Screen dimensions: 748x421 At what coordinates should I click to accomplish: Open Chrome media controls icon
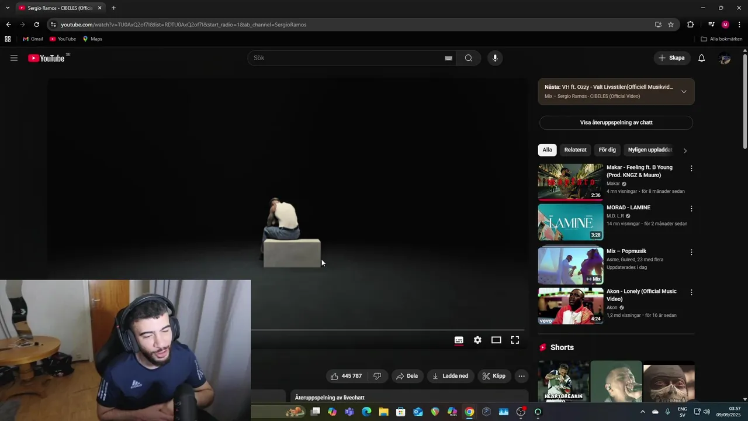[711, 25]
